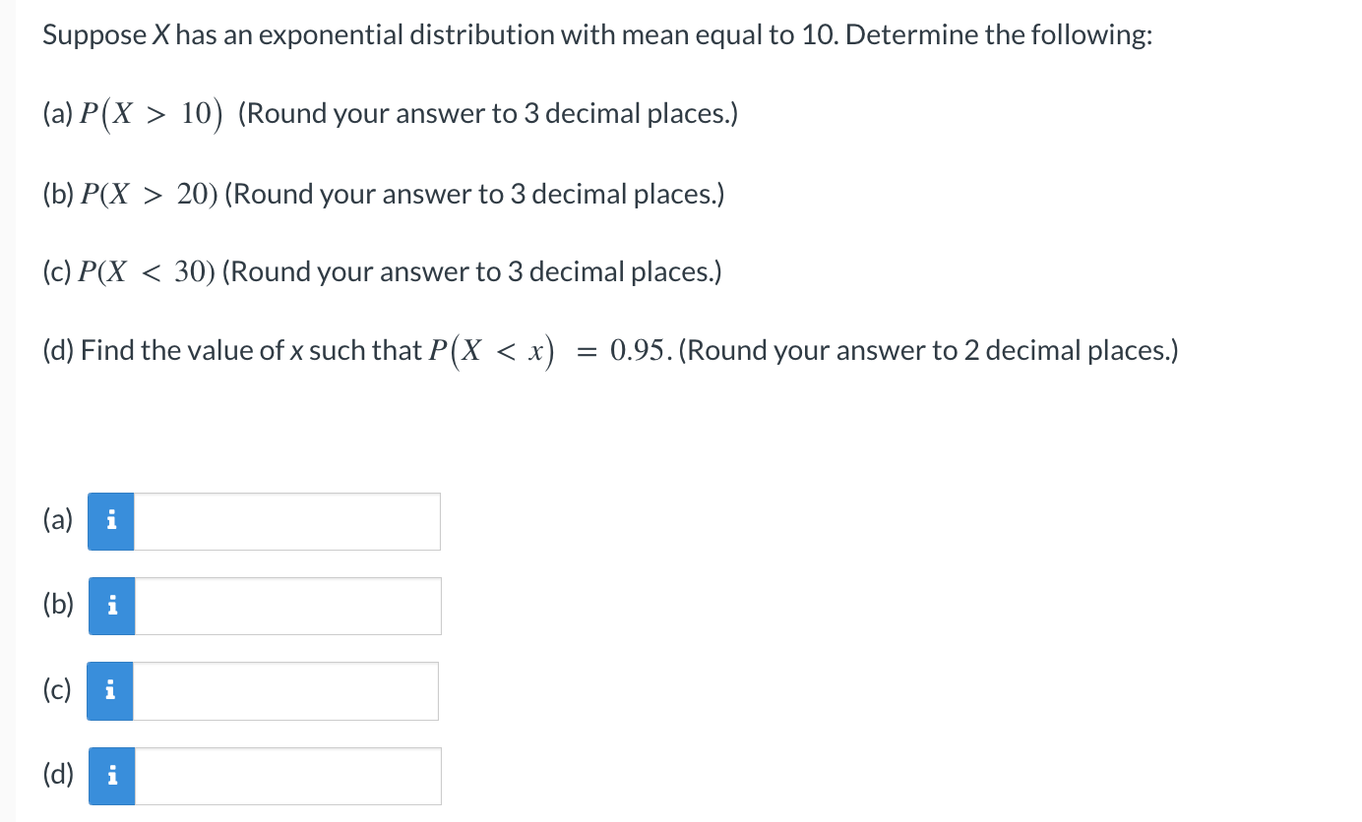
Task: Open the hint icon on the P(X < 30) row
Action: (108, 690)
